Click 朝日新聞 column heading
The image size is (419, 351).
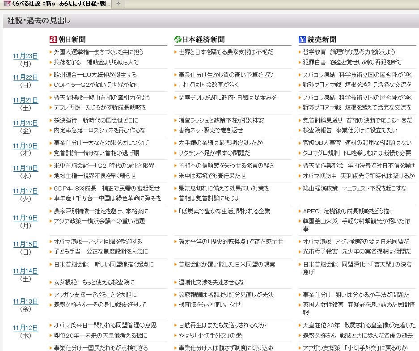tap(72, 39)
